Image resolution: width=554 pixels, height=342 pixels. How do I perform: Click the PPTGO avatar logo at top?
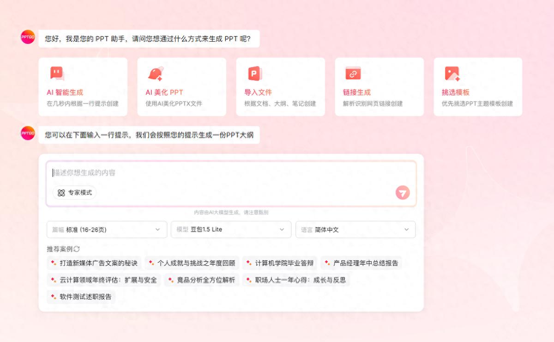coord(28,37)
